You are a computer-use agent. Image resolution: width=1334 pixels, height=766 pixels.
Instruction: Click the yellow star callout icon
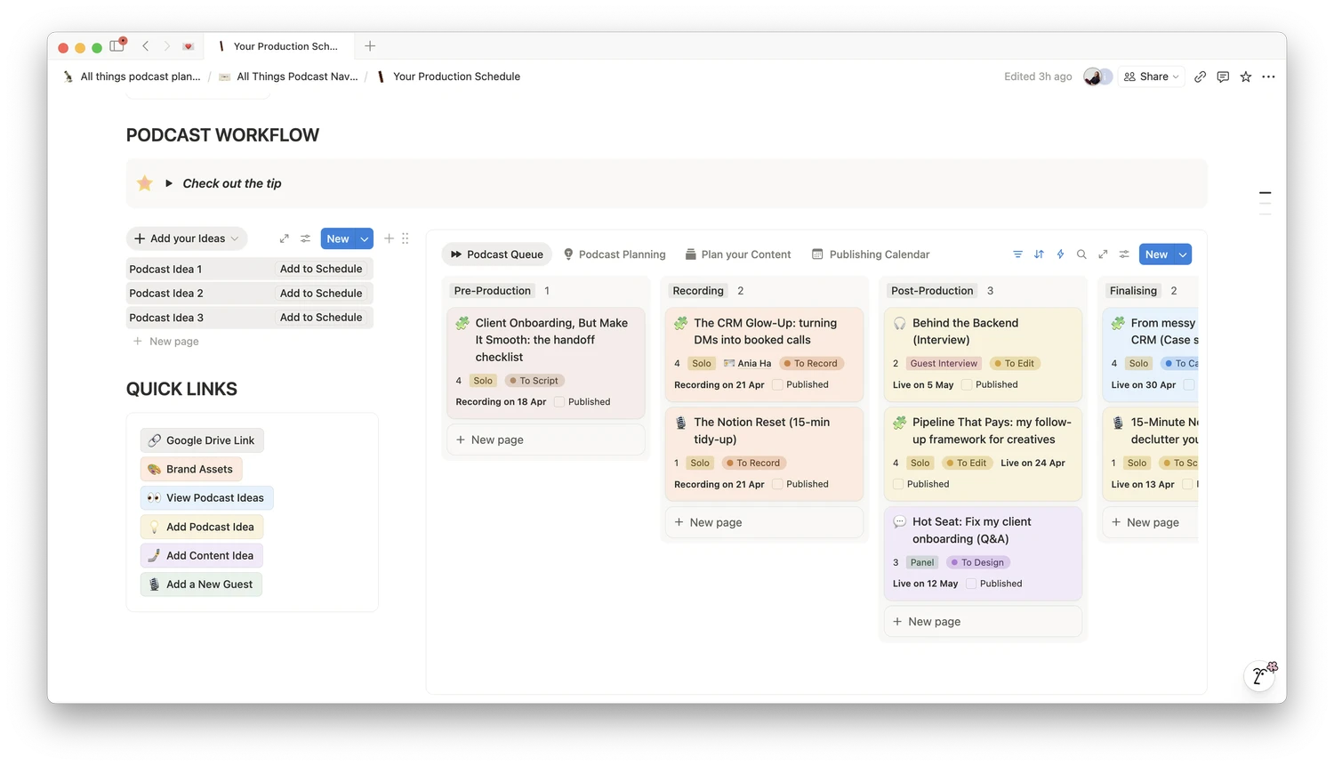click(145, 183)
